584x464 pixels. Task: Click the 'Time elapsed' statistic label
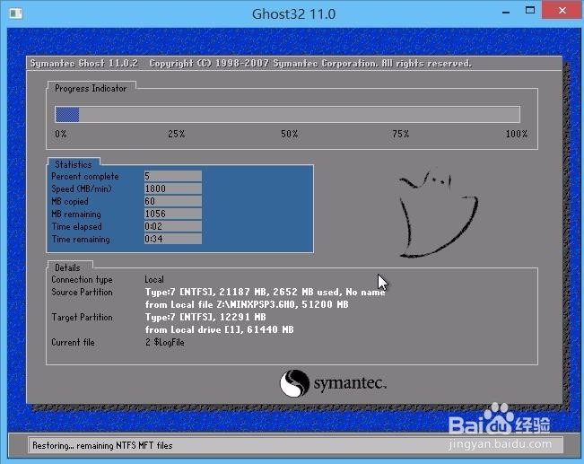pyautogui.click(x=77, y=226)
